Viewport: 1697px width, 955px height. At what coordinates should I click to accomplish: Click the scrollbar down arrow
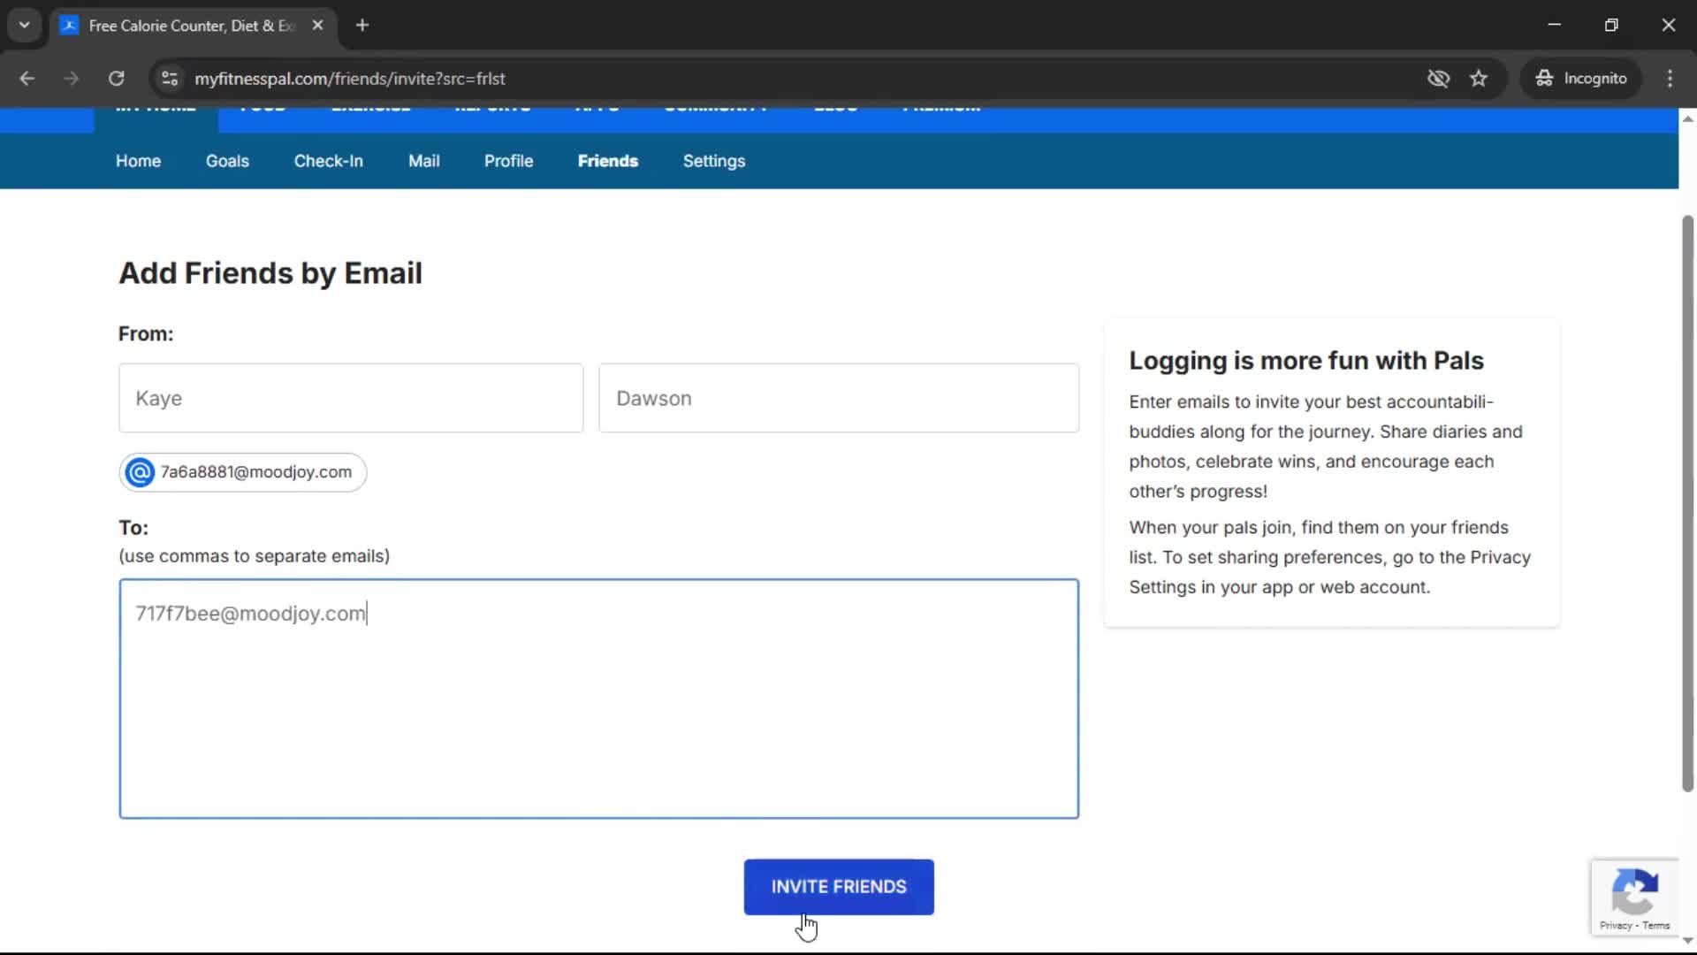click(x=1687, y=941)
